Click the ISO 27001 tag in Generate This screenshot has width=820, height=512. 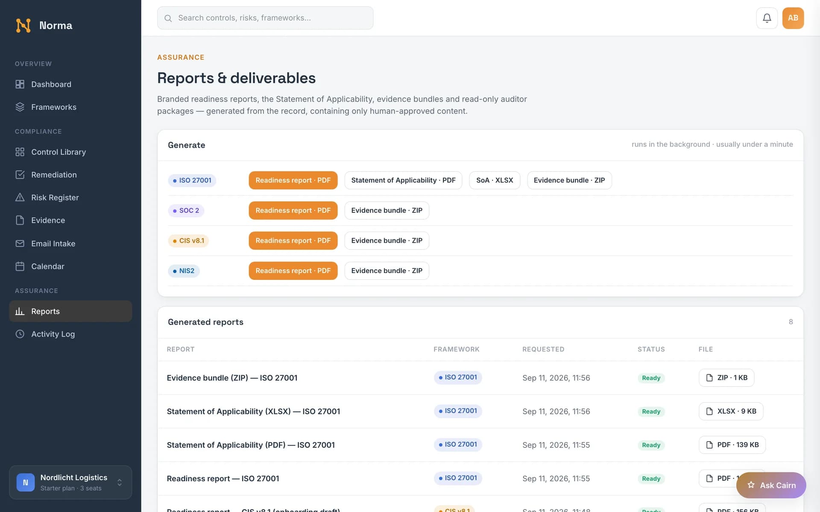192,180
